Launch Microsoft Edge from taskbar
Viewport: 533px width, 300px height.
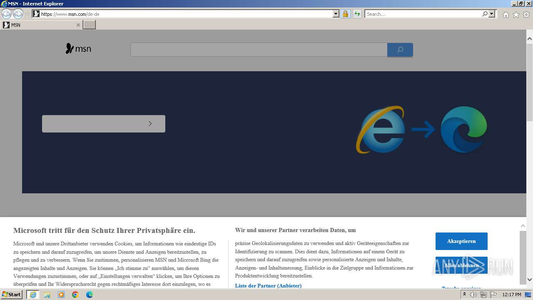tap(90, 295)
